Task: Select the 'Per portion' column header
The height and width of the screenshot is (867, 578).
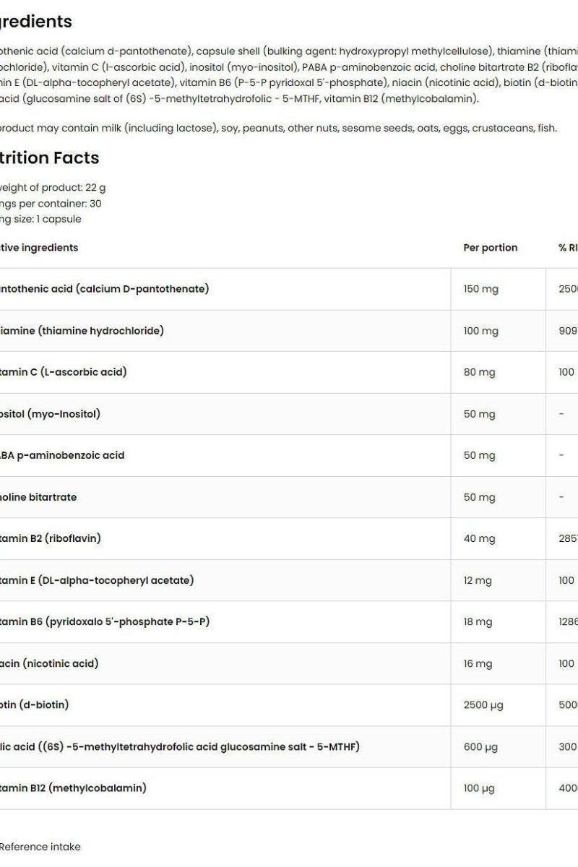Action: click(x=490, y=247)
